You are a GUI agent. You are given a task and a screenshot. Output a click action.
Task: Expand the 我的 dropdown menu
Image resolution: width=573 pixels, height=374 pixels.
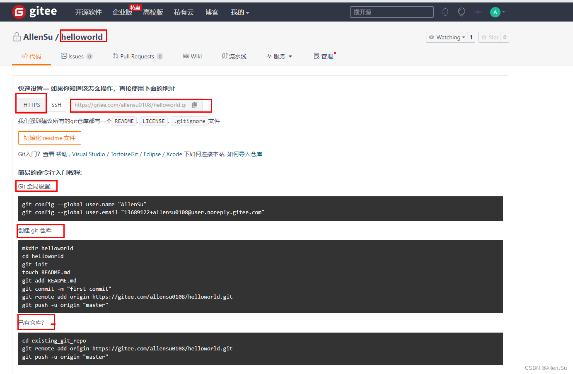coord(240,12)
